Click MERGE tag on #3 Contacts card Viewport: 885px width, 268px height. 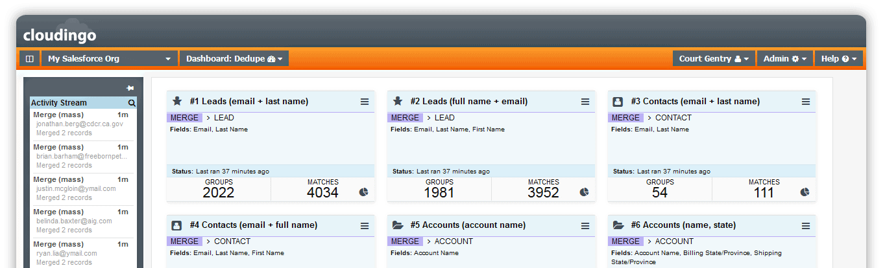[626, 118]
